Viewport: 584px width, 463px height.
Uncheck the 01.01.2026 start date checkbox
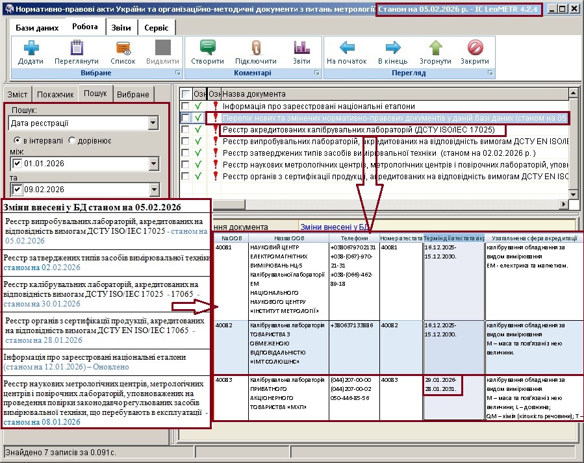tap(18, 163)
